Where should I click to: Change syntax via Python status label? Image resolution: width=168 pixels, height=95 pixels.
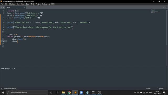click(x=161, y=89)
